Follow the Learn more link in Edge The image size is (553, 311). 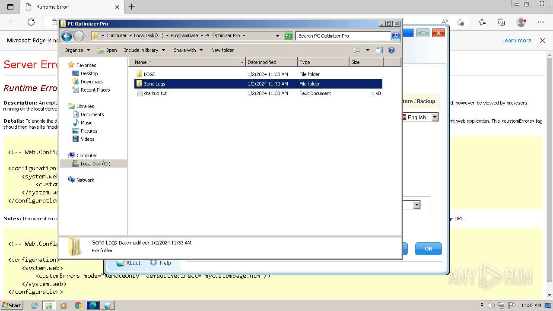click(x=517, y=41)
